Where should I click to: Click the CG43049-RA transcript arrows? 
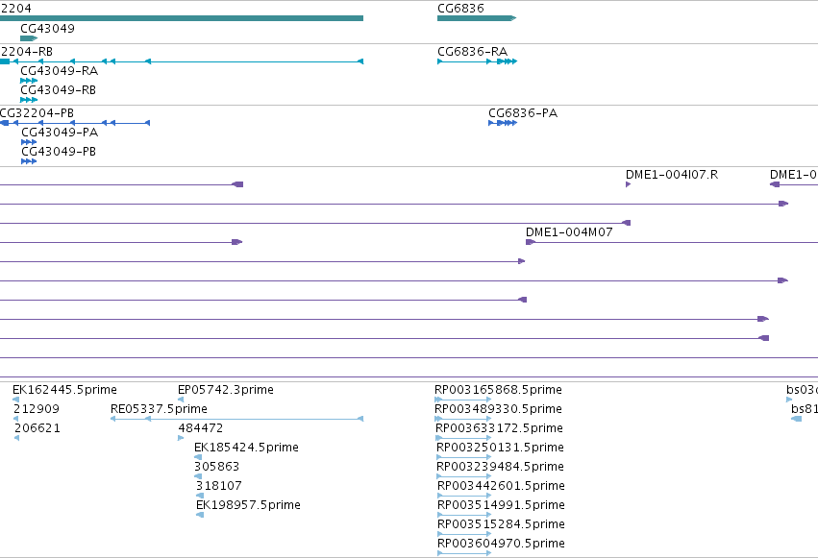[x=29, y=81]
